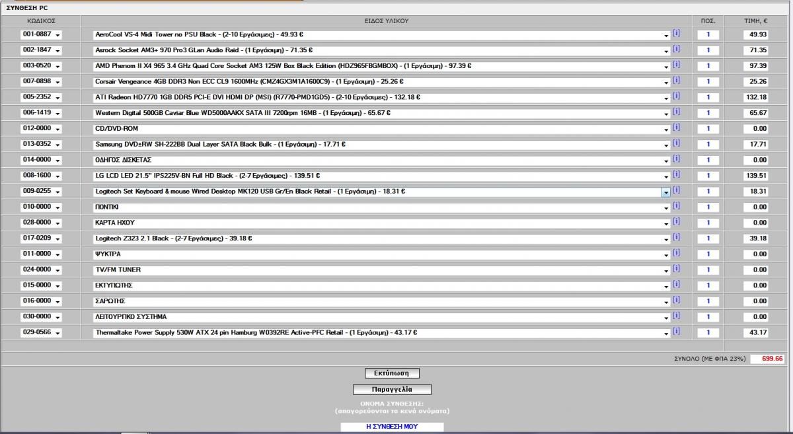Show info for AMD Phenom II X4 965
Image resolution: width=793 pixels, height=434 pixels.
click(676, 65)
